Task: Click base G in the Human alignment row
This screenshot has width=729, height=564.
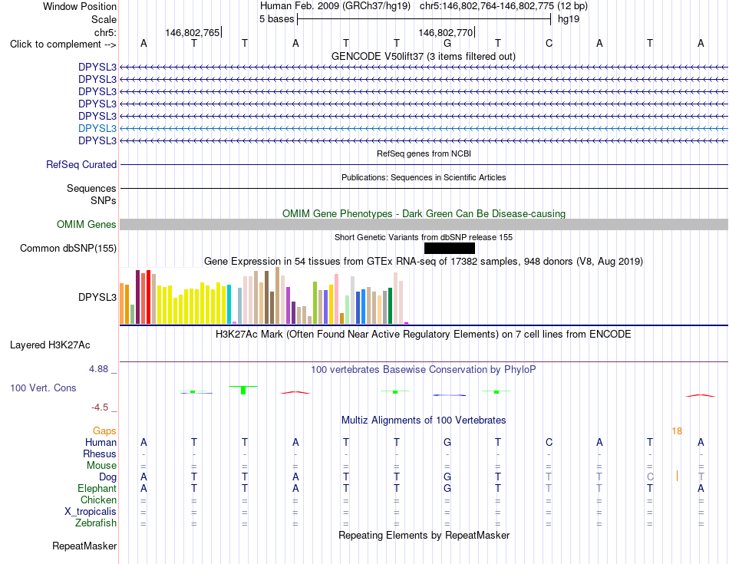Action: click(447, 442)
